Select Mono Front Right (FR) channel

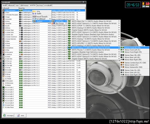(135, 52)
